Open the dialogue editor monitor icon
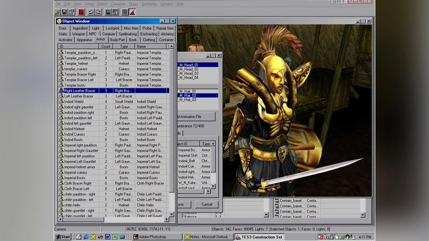 pos(107,12)
